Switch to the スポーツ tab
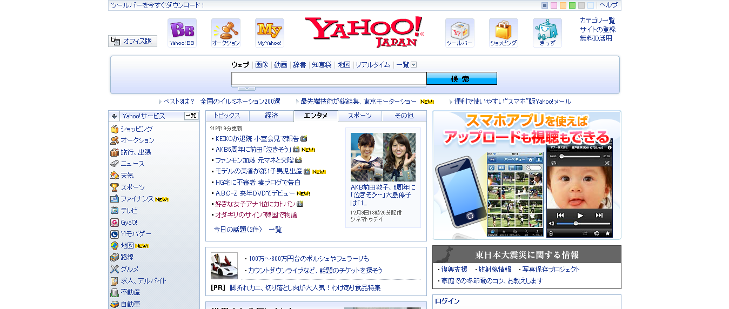 click(360, 116)
